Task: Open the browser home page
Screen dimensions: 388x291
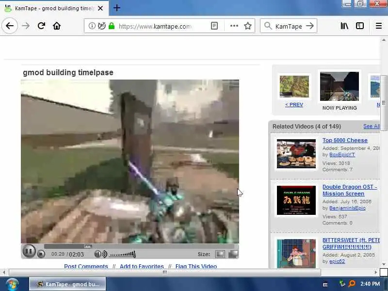Action: tap(57, 26)
